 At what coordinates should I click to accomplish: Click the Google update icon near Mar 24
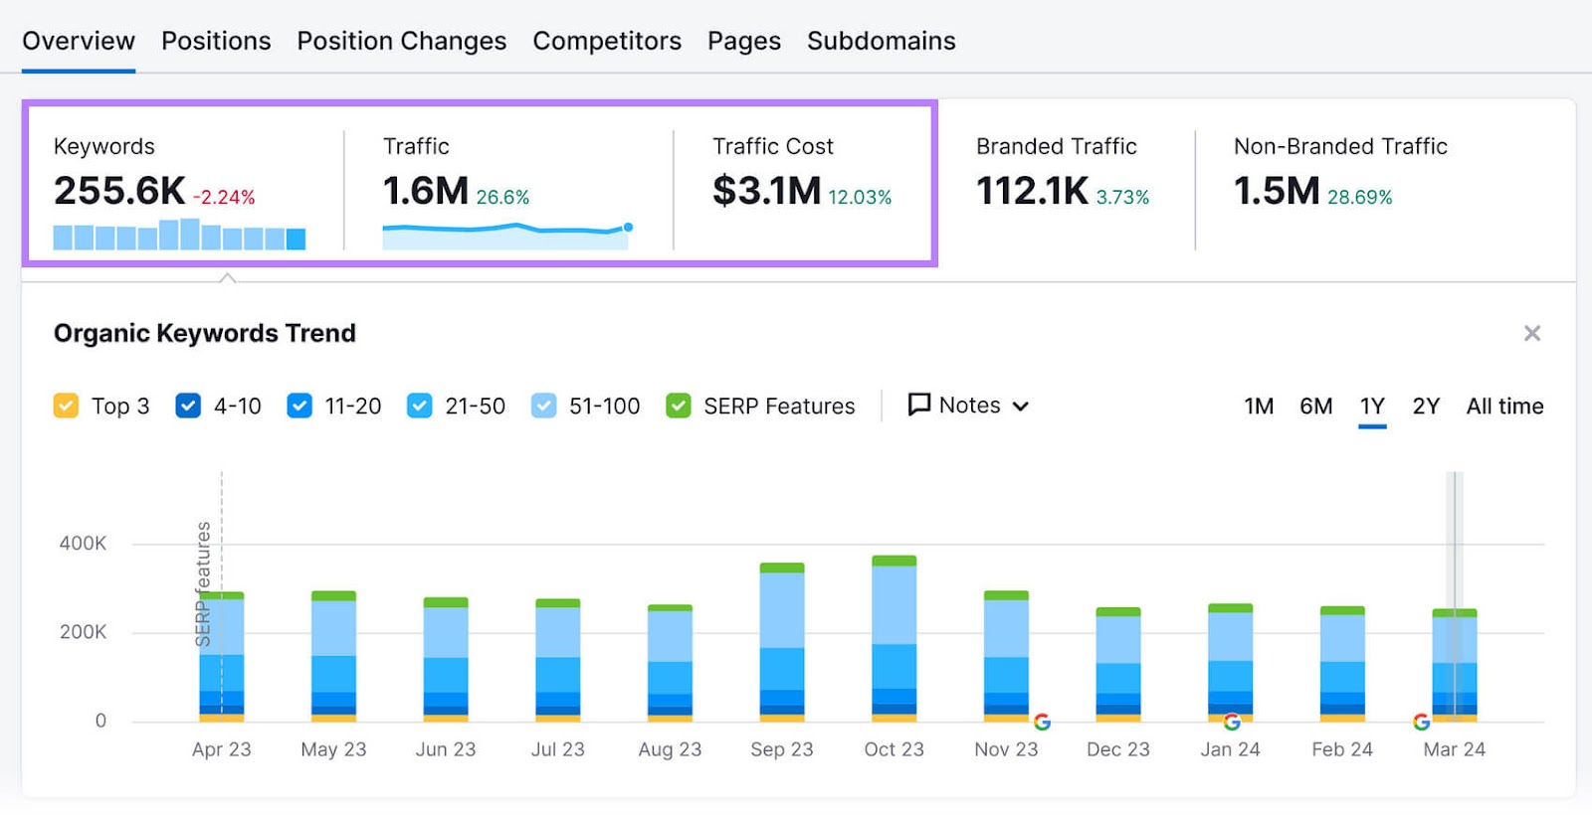(x=1421, y=722)
